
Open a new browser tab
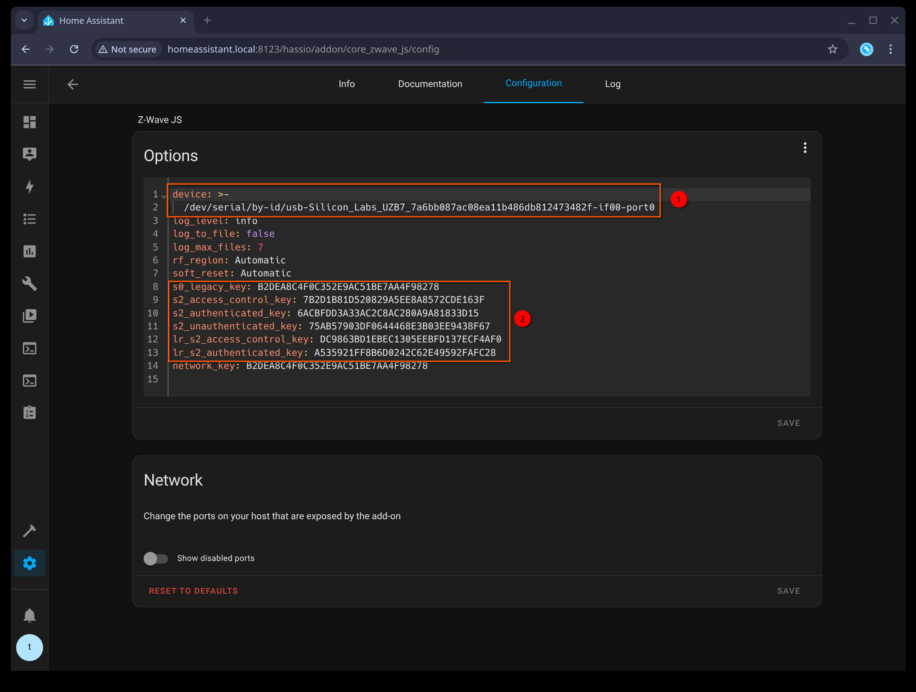pyautogui.click(x=207, y=20)
